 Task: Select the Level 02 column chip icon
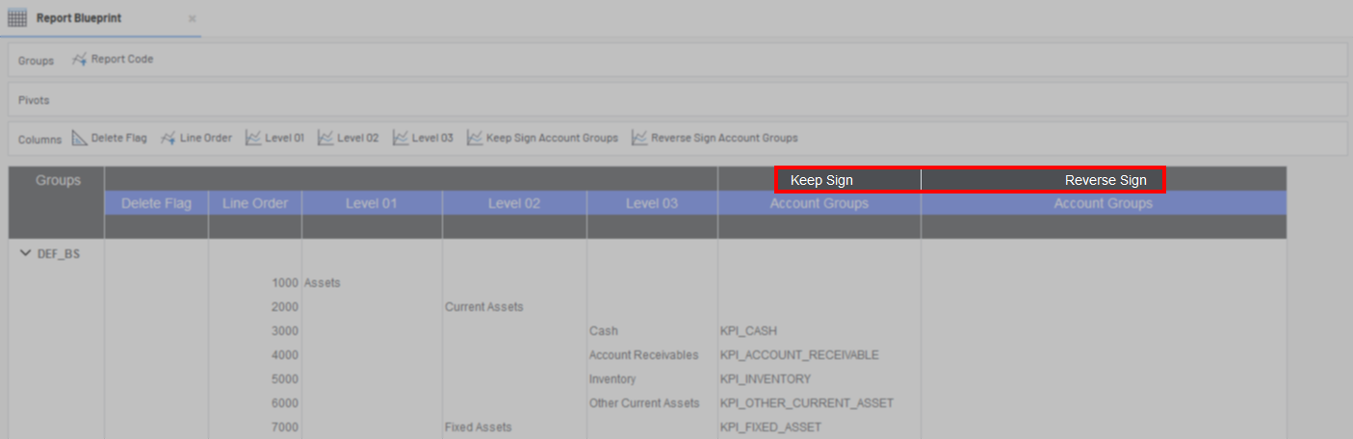(325, 139)
